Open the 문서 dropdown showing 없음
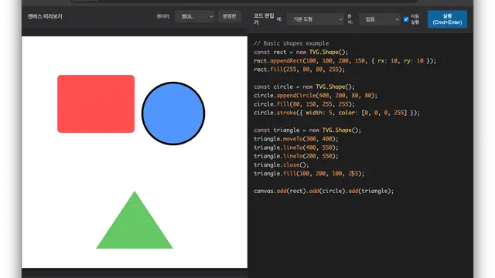Screen dimensions: 495x278 [x=380, y=19]
